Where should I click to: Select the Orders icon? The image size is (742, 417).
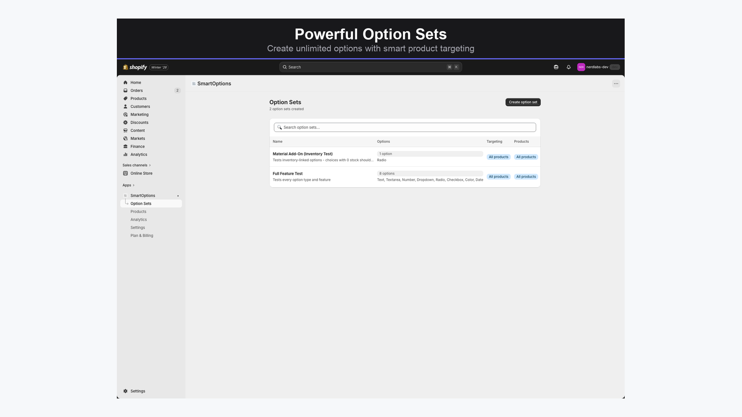(125, 90)
